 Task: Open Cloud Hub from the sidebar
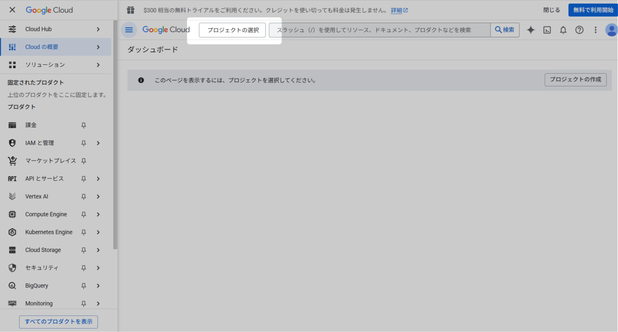point(38,29)
